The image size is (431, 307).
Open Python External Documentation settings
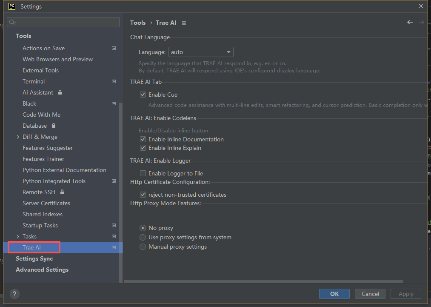(x=64, y=170)
